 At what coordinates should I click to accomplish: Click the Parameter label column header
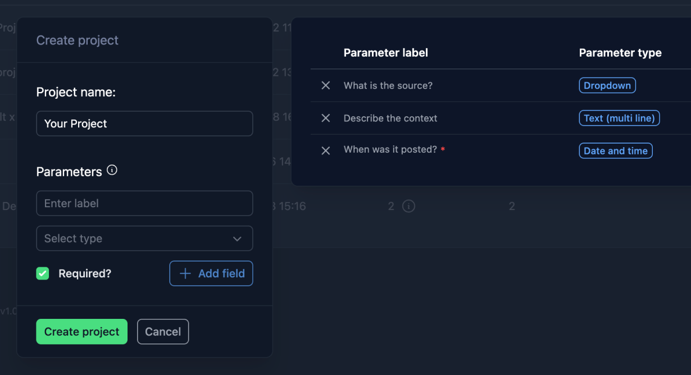[386, 53]
